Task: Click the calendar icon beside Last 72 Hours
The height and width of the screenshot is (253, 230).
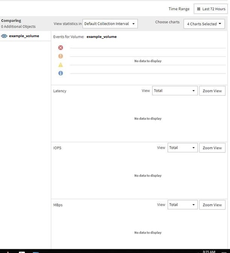Action: coord(199,9)
